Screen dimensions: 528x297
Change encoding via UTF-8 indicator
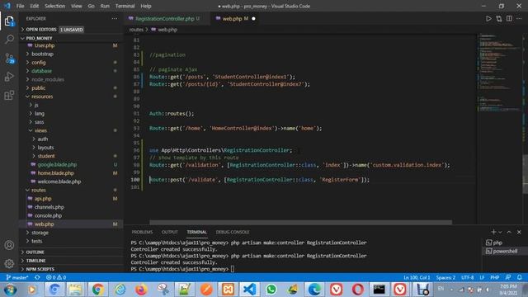point(468,277)
